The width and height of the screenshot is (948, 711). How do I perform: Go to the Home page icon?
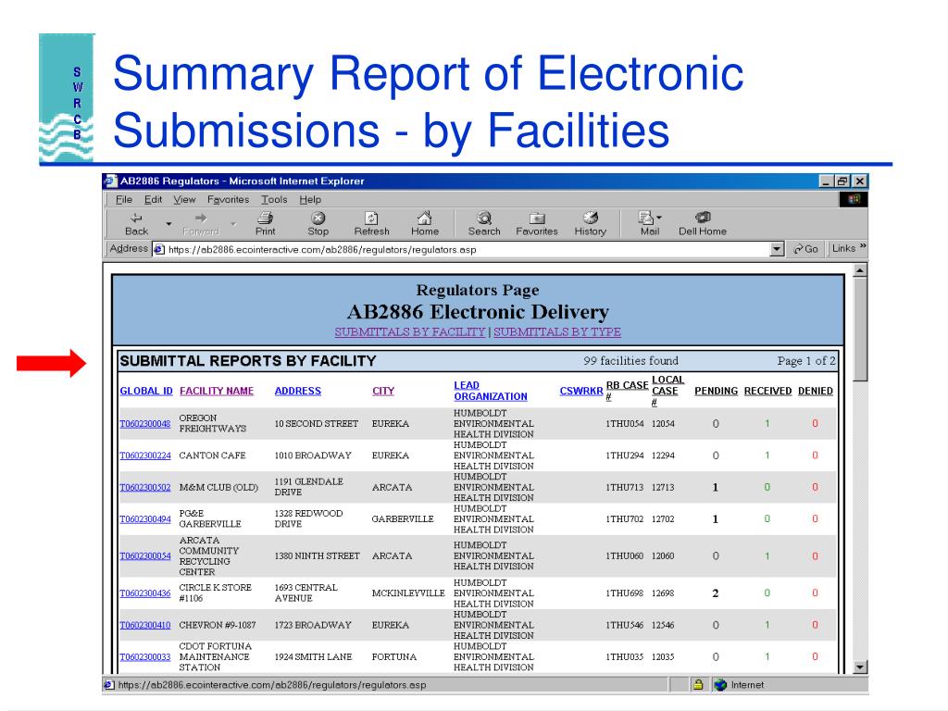(424, 218)
